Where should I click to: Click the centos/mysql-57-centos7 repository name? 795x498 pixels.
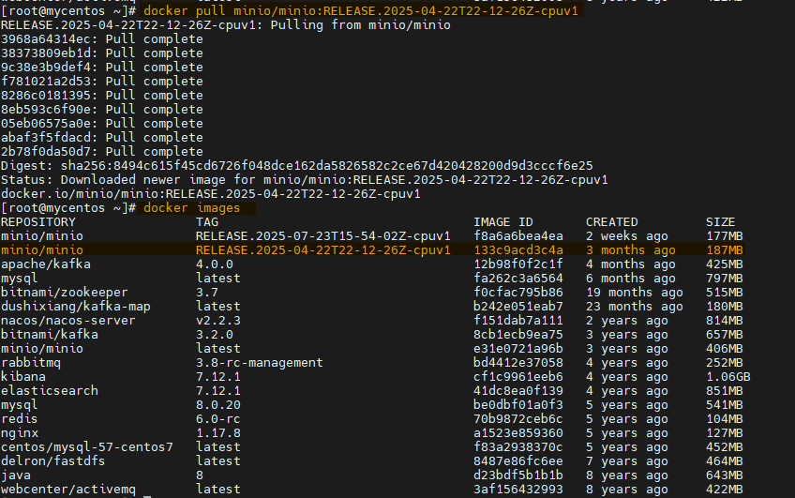click(x=86, y=447)
